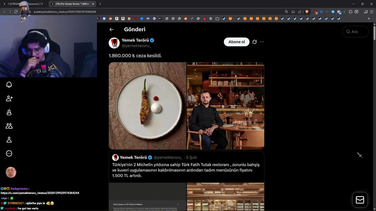376x211 pixels.
Task: Click the Darkgrimoire chat username
Action: [x=19, y=189]
